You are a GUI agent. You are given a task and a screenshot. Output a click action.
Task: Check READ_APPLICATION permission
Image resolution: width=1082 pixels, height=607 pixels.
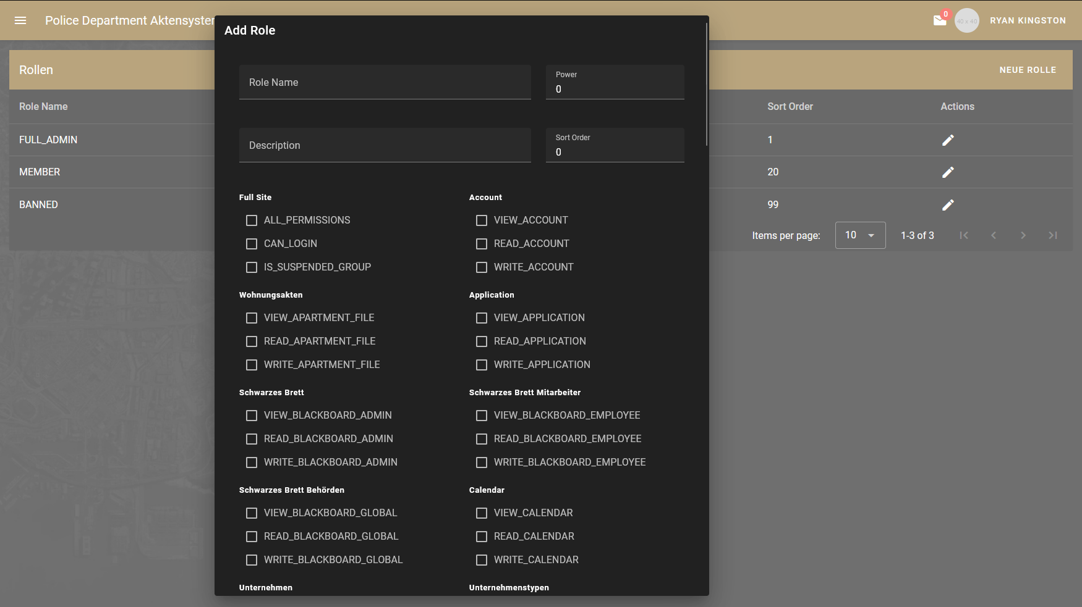click(x=482, y=341)
